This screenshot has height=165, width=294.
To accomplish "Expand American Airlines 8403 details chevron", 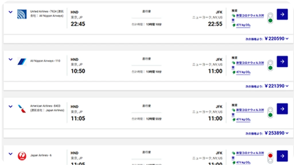I will pos(11,107).
